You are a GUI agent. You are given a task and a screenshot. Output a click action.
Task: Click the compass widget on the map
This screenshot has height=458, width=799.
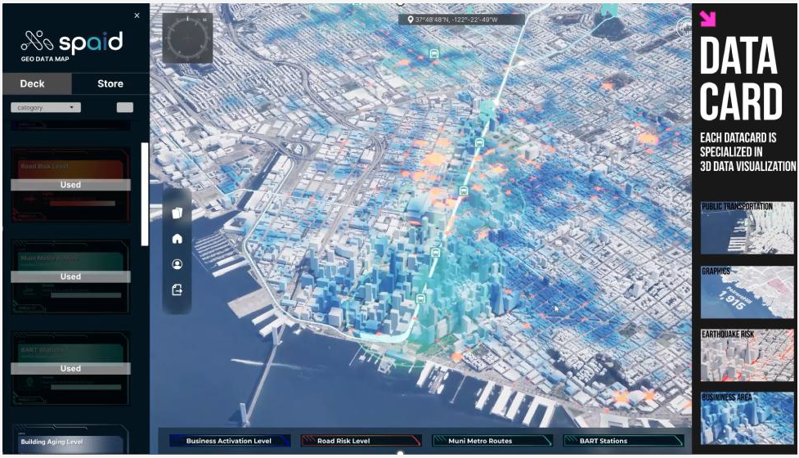tap(186, 38)
